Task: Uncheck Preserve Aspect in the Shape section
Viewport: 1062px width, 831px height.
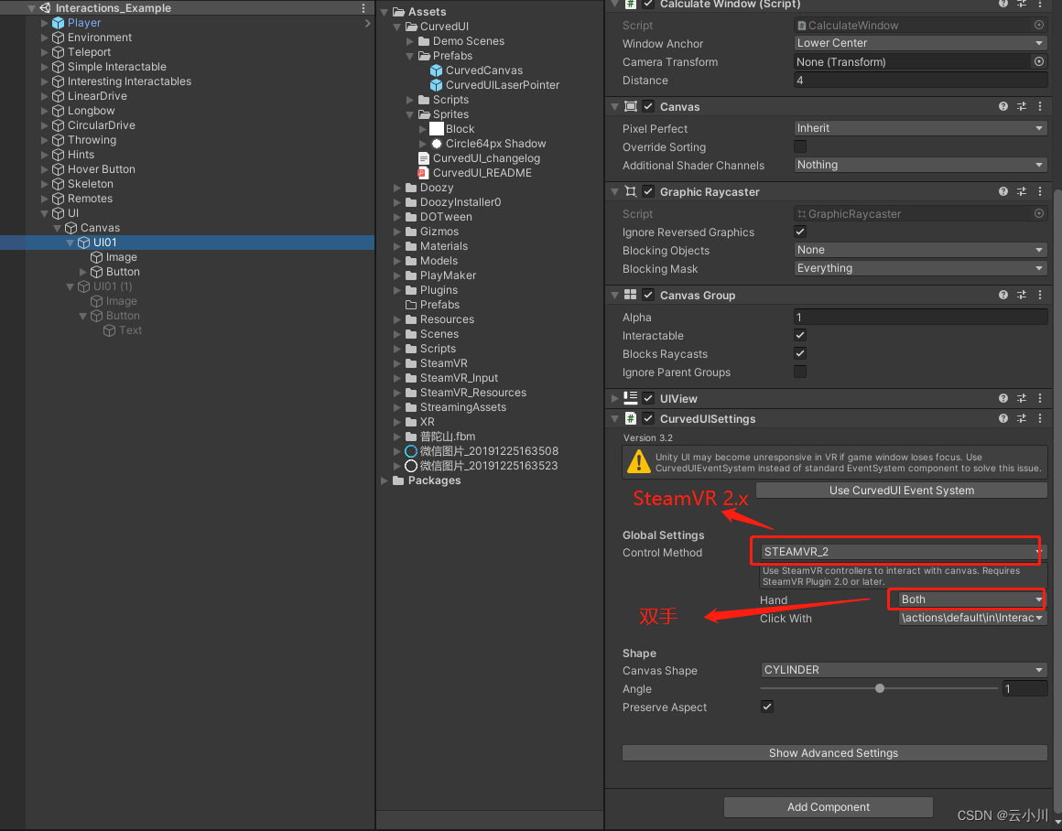Action: pyautogui.click(x=766, y=707)
